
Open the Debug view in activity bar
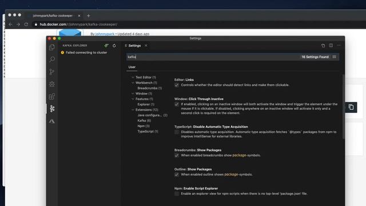(x=52, y=84)
